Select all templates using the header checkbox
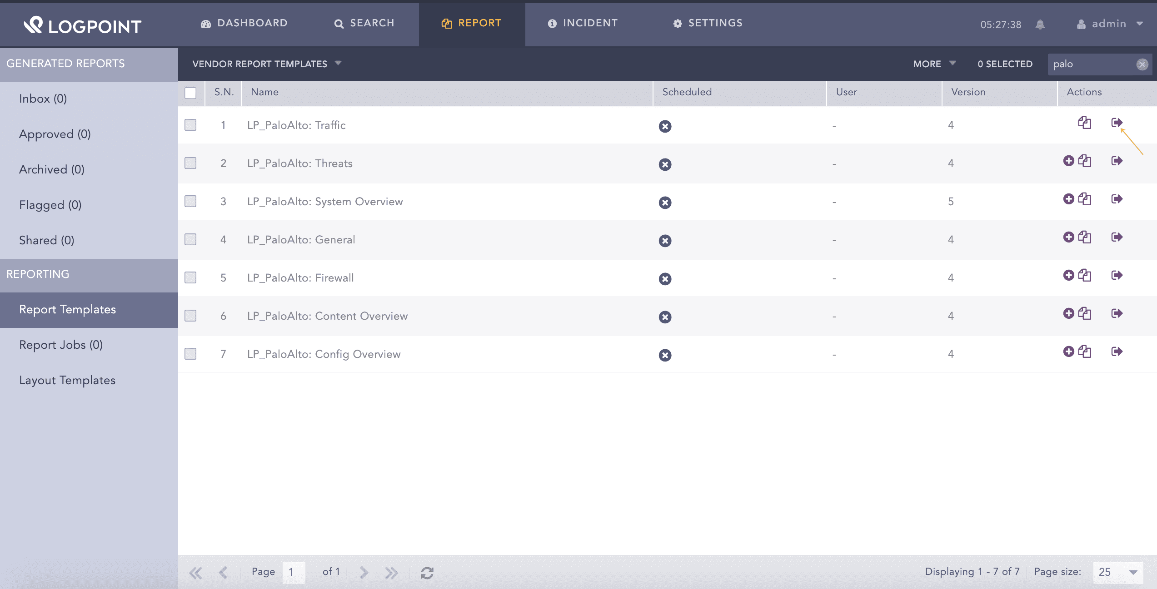 click(x=190, y=93)
